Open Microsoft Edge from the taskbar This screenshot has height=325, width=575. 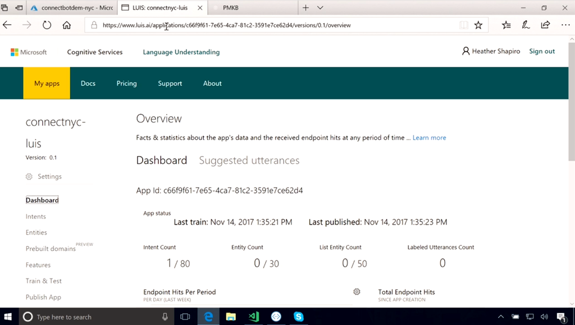[x=208, y=317]
